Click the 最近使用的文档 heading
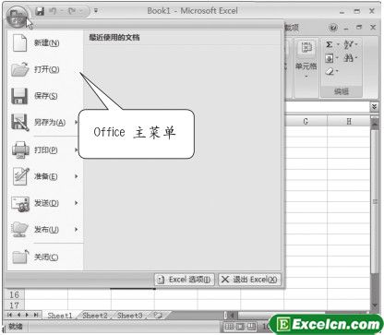Screen dimensions: 384x335 tap(114, 38)
